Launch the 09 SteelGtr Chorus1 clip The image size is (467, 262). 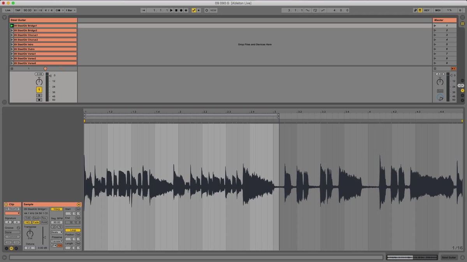[12, 35]
